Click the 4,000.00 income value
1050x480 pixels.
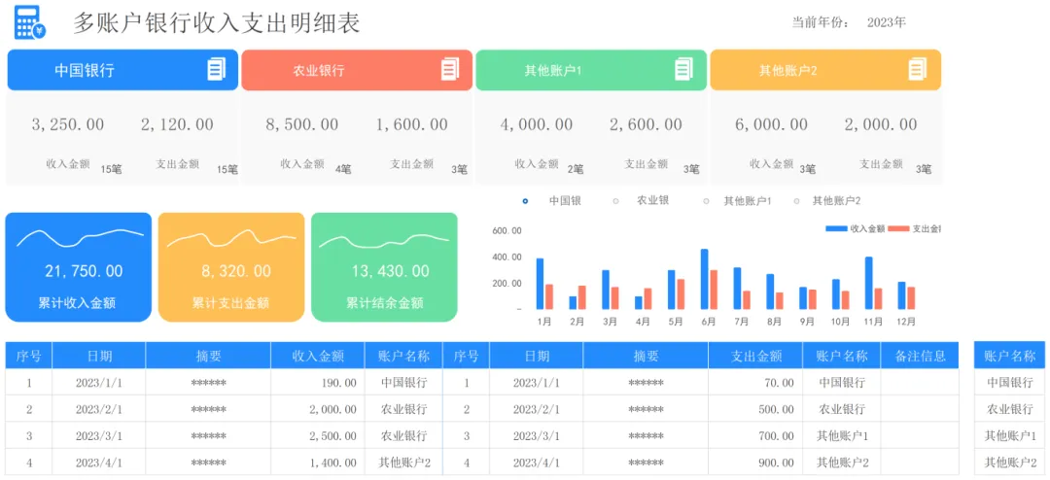point(537,124)
